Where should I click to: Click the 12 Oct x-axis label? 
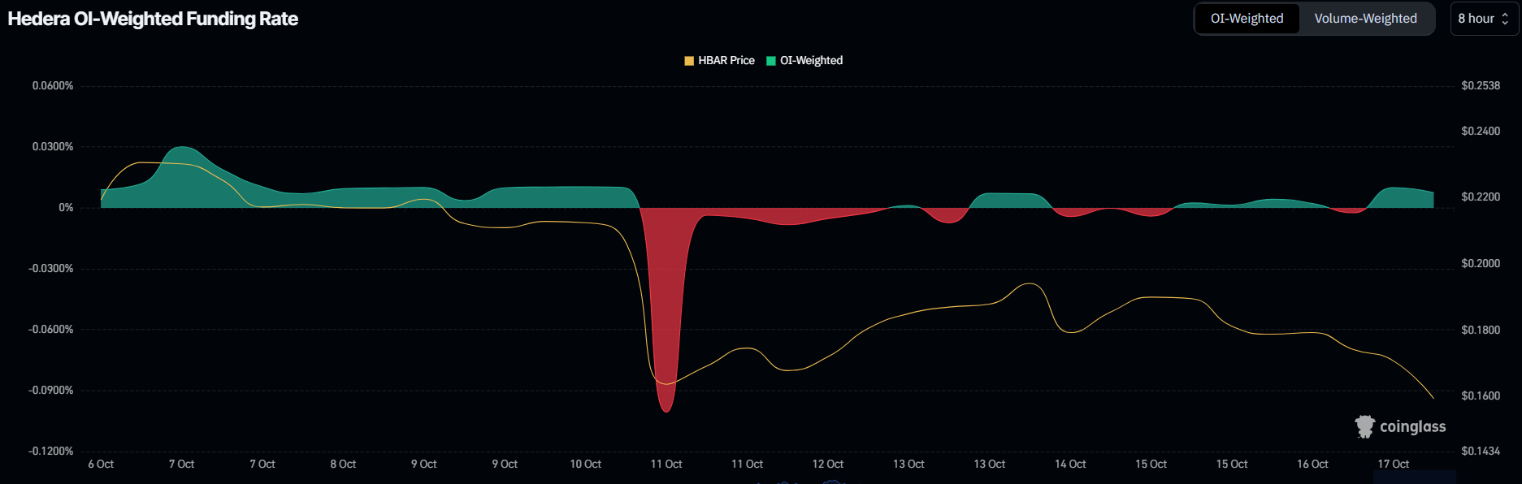click(x=827, y=465)
